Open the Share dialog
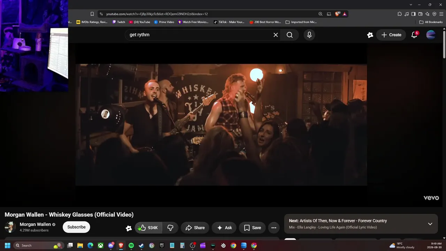The height and width of the screenshot is (251, 446). [x=195, y=228]
